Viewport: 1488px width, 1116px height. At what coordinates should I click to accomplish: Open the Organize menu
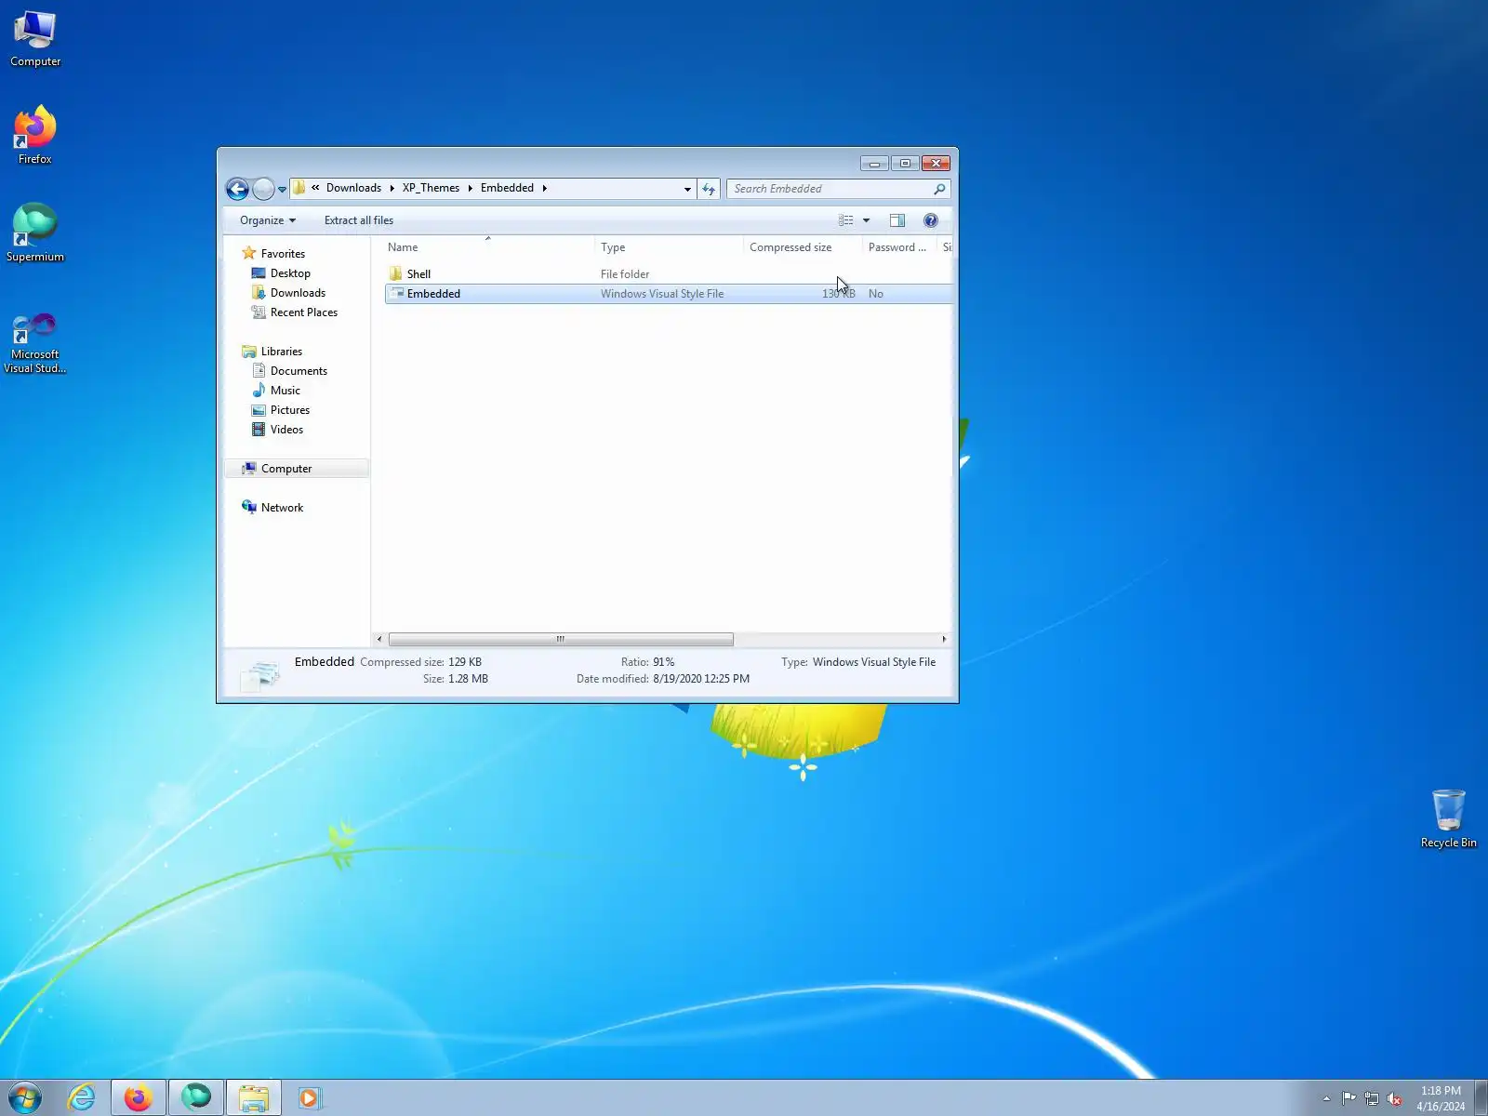pyautogui.click(x=268, y=220)
